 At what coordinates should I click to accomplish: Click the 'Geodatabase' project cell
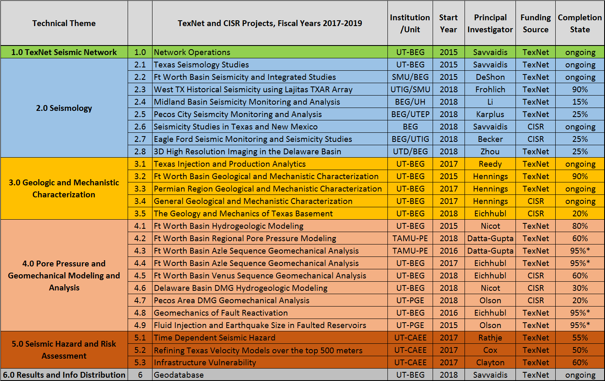(270, 375)
